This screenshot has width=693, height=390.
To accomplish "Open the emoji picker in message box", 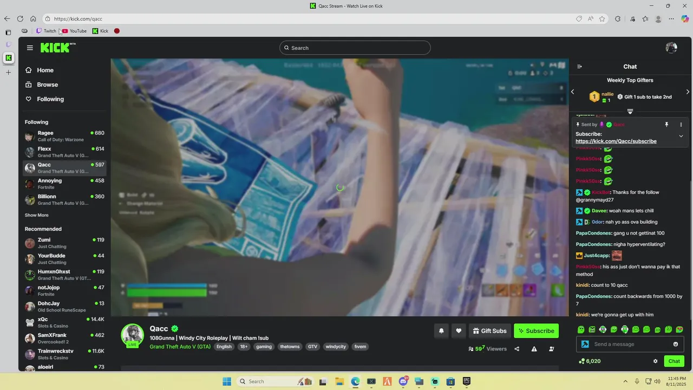I will (x=675, y=344).
